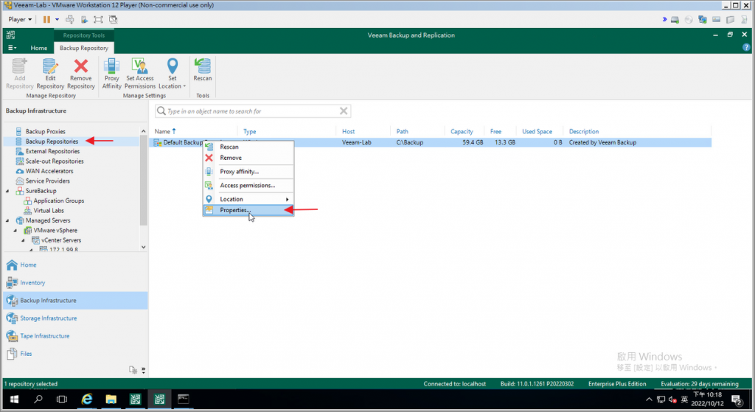This screenshot has height=412, width=755.
Task: Select Application Groups tree node
Action: 59,200
